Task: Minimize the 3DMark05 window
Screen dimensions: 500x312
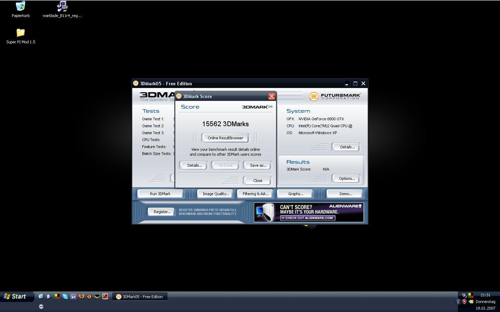Action: [x=347, y=84]
